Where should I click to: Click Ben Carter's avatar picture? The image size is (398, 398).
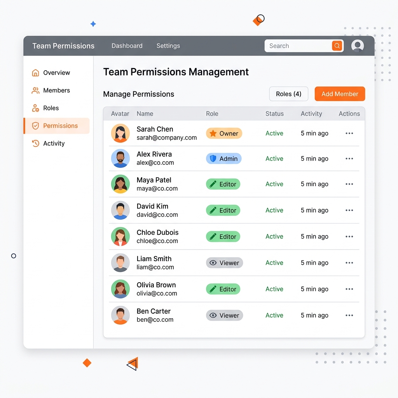point(120,315)
